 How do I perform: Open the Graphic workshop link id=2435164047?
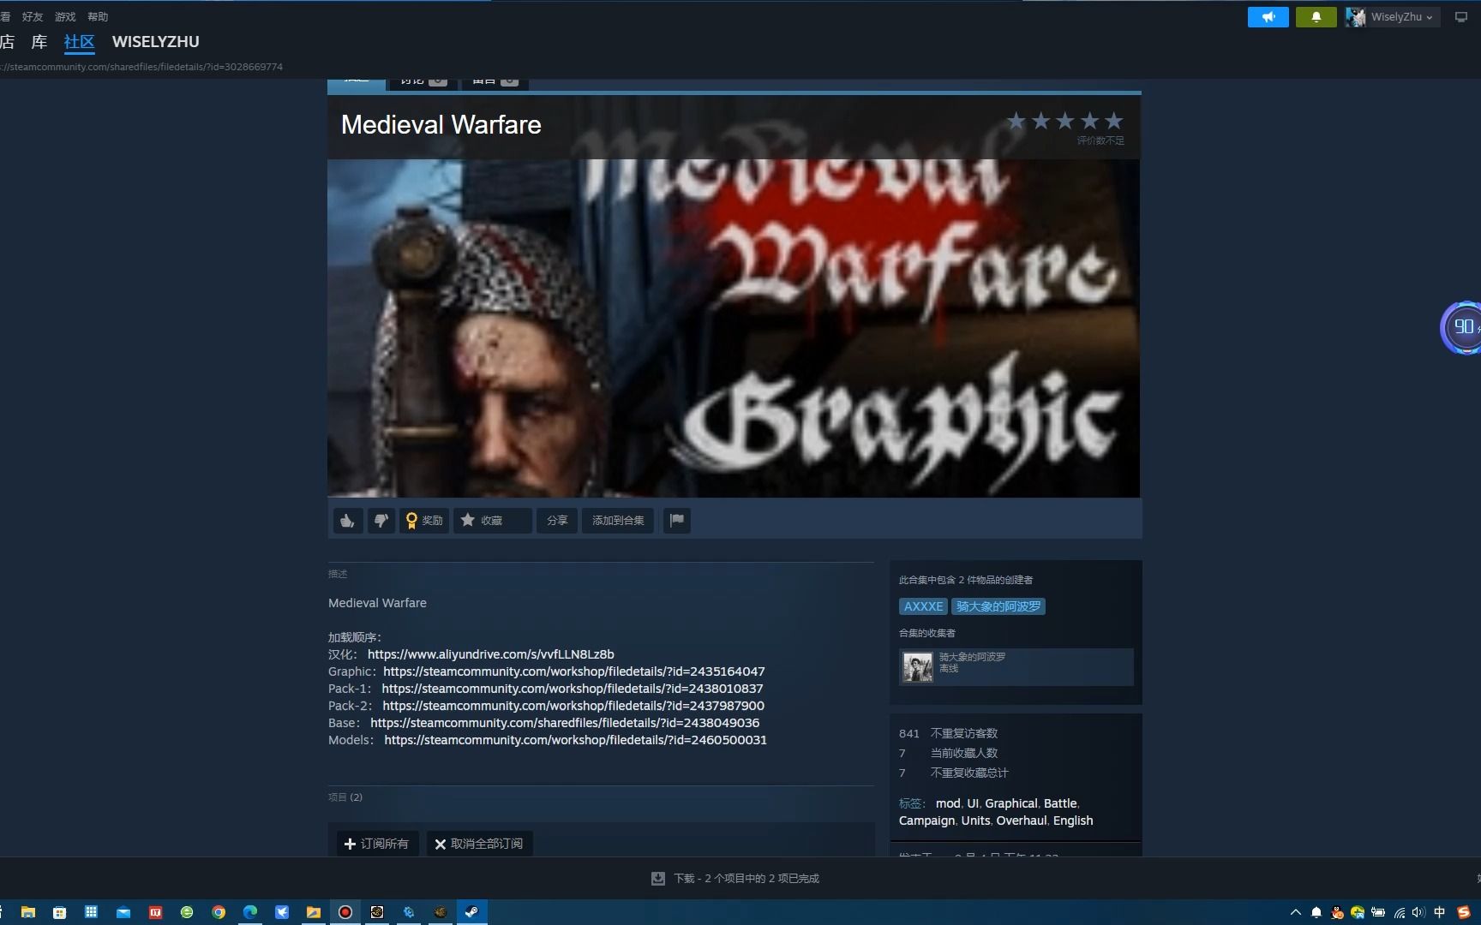point(574,671)
